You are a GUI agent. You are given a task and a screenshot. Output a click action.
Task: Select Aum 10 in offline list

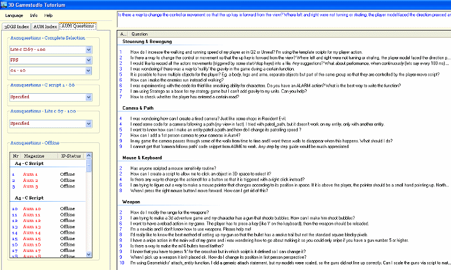pyautogui.click(x=32, y=208)
